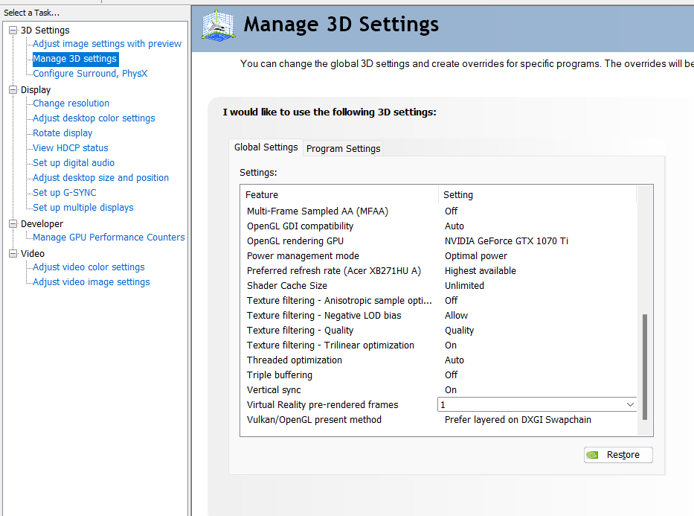This screenshot has height=516, width=694.
Task: Collapse the Developer tree node
Action: pyautogui.click(x=13, y=224)
